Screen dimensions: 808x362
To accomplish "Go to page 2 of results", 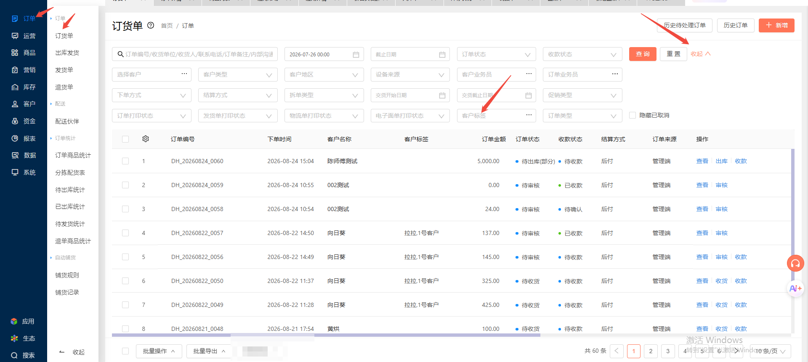I will pos(651,351).
